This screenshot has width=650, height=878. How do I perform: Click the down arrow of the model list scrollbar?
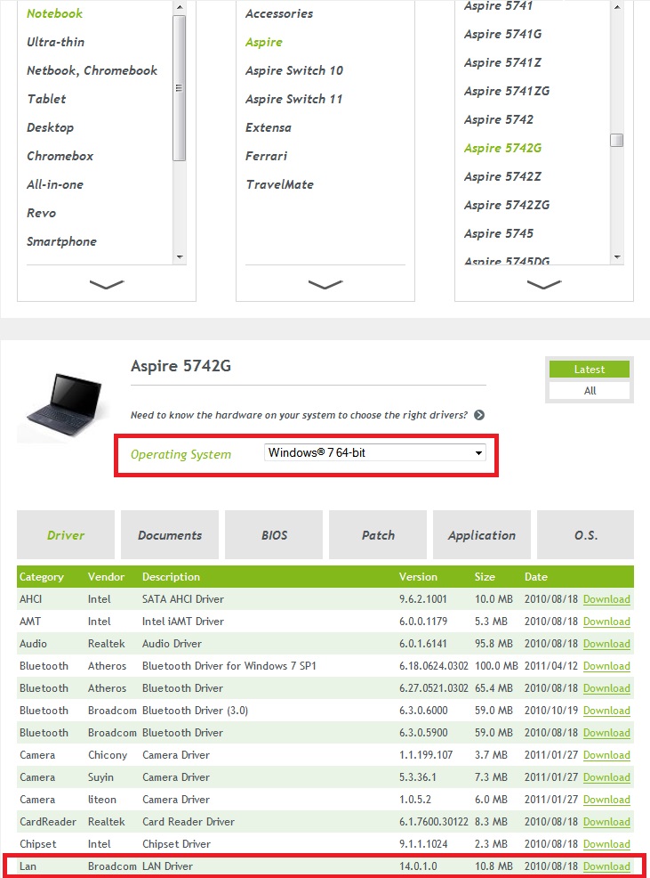tap(616, 257)
